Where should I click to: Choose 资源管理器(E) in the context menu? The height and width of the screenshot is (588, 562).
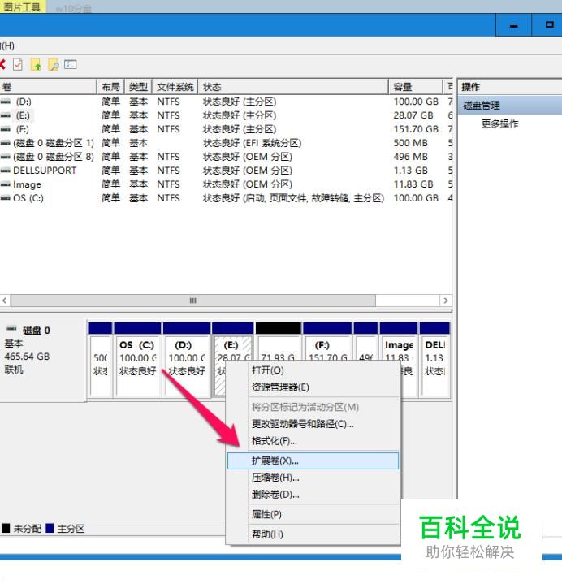[313, 387]
